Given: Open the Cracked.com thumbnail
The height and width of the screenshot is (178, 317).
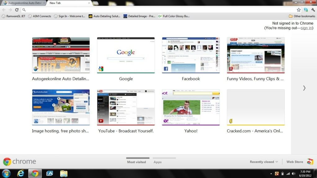Looking at the screenshot, I should (256, 107).
